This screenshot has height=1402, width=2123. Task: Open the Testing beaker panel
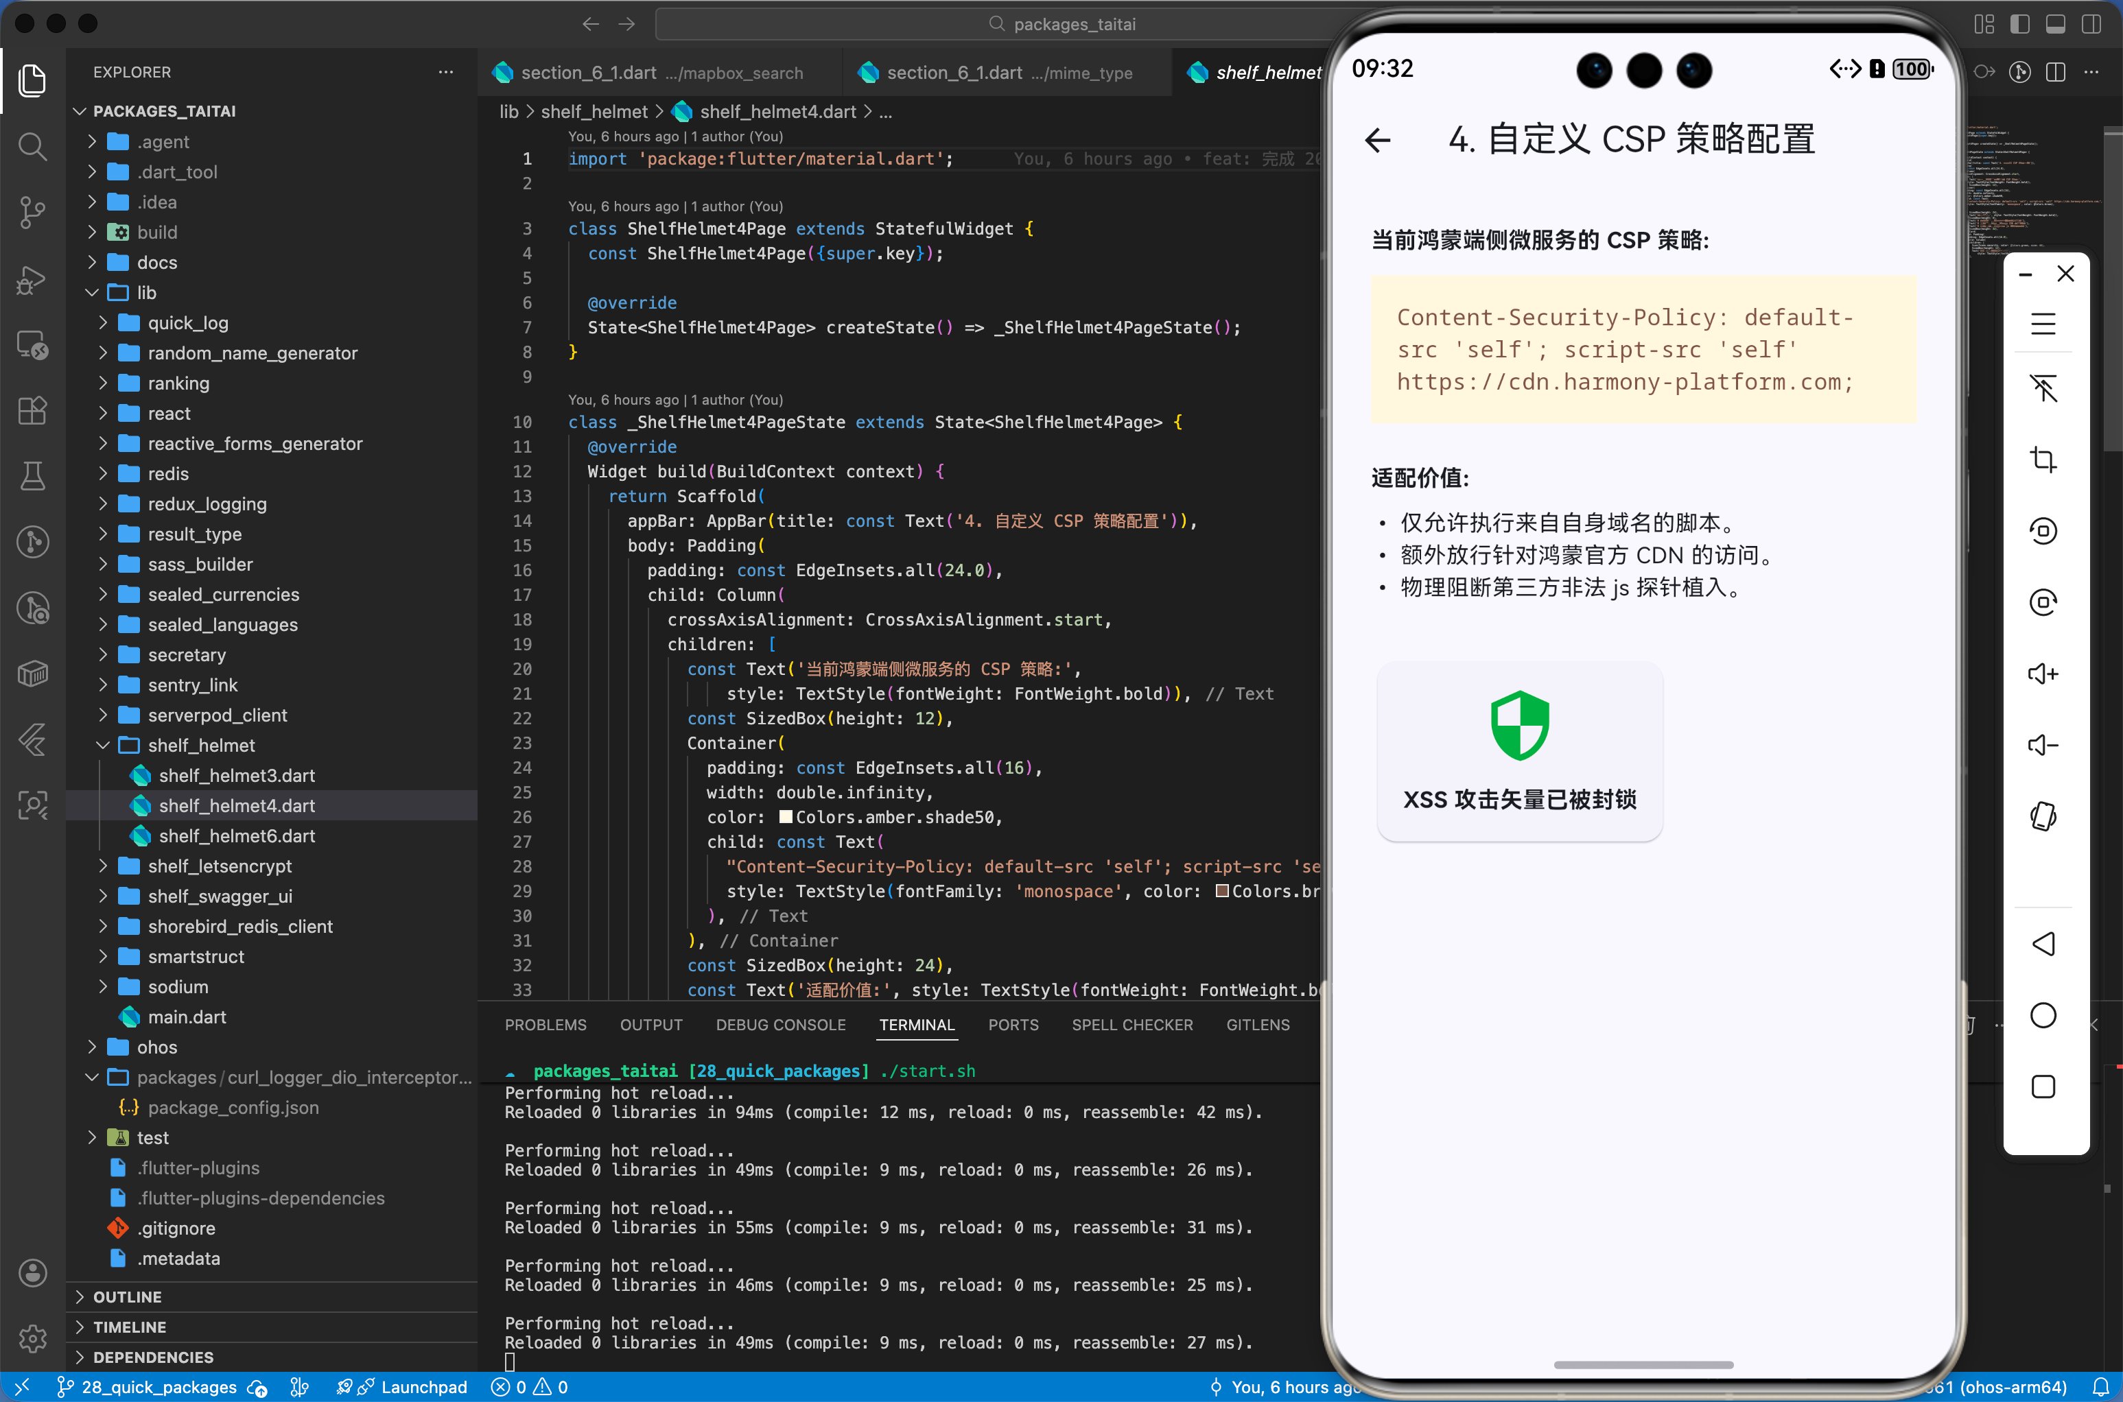coord(33,476)
